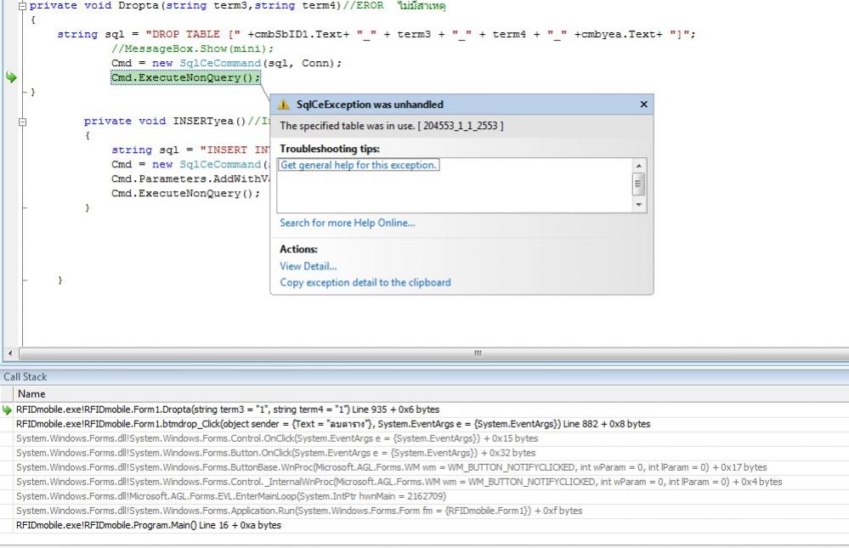Click the Cmd.Parameters.AddWithV line
Image resolution: width=849 pixels, height=548 pixels.
190,178
